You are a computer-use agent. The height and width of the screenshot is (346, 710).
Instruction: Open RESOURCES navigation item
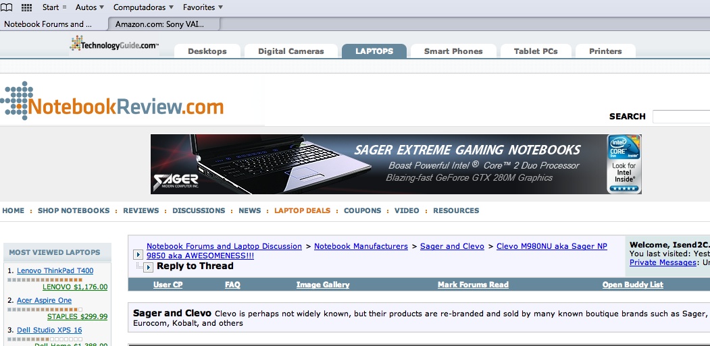[x=455, y=210]
